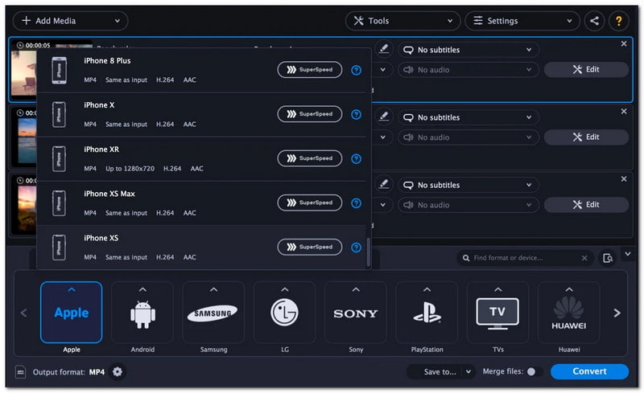644x393 pixels.
Task: Open info icon for iPhone XR
Action: pos(356,159)
